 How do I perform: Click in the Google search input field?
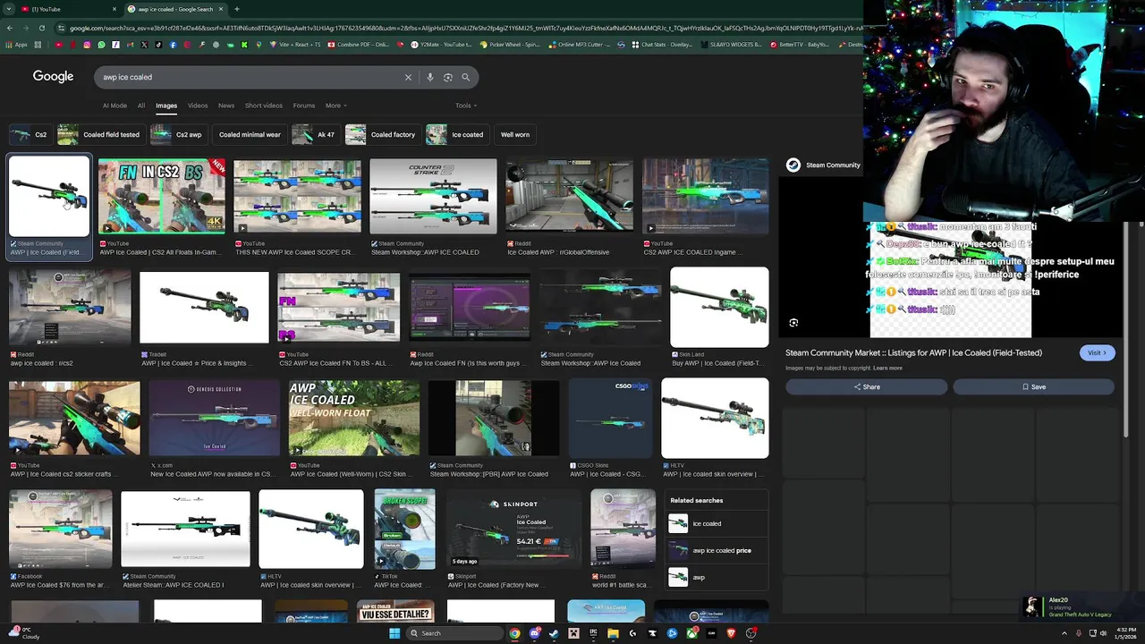point(250,77)
